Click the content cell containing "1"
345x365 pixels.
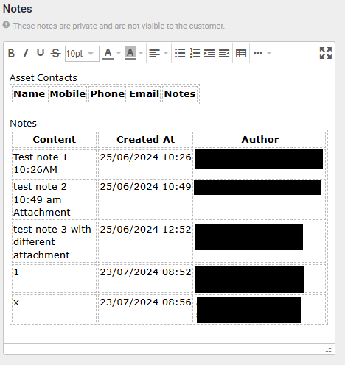pyautogui.click(x=55, y=278)
